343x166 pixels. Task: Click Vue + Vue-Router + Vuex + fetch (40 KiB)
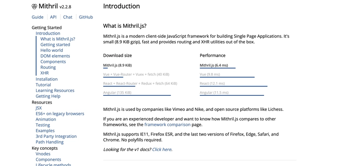point(136,74)
